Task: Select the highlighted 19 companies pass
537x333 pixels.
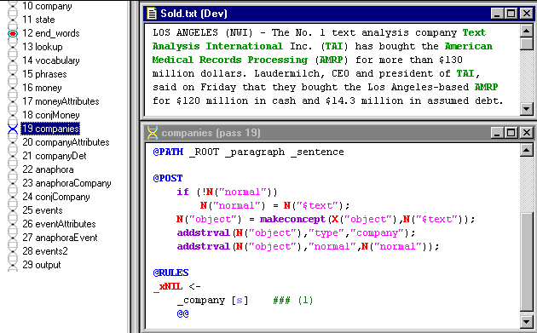Action: pyautogui.click(x=50, y=129)
